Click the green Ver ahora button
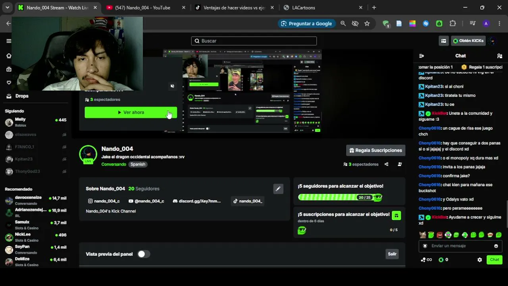This screenshot has height=286, width=508. click(x=131, y=112)
